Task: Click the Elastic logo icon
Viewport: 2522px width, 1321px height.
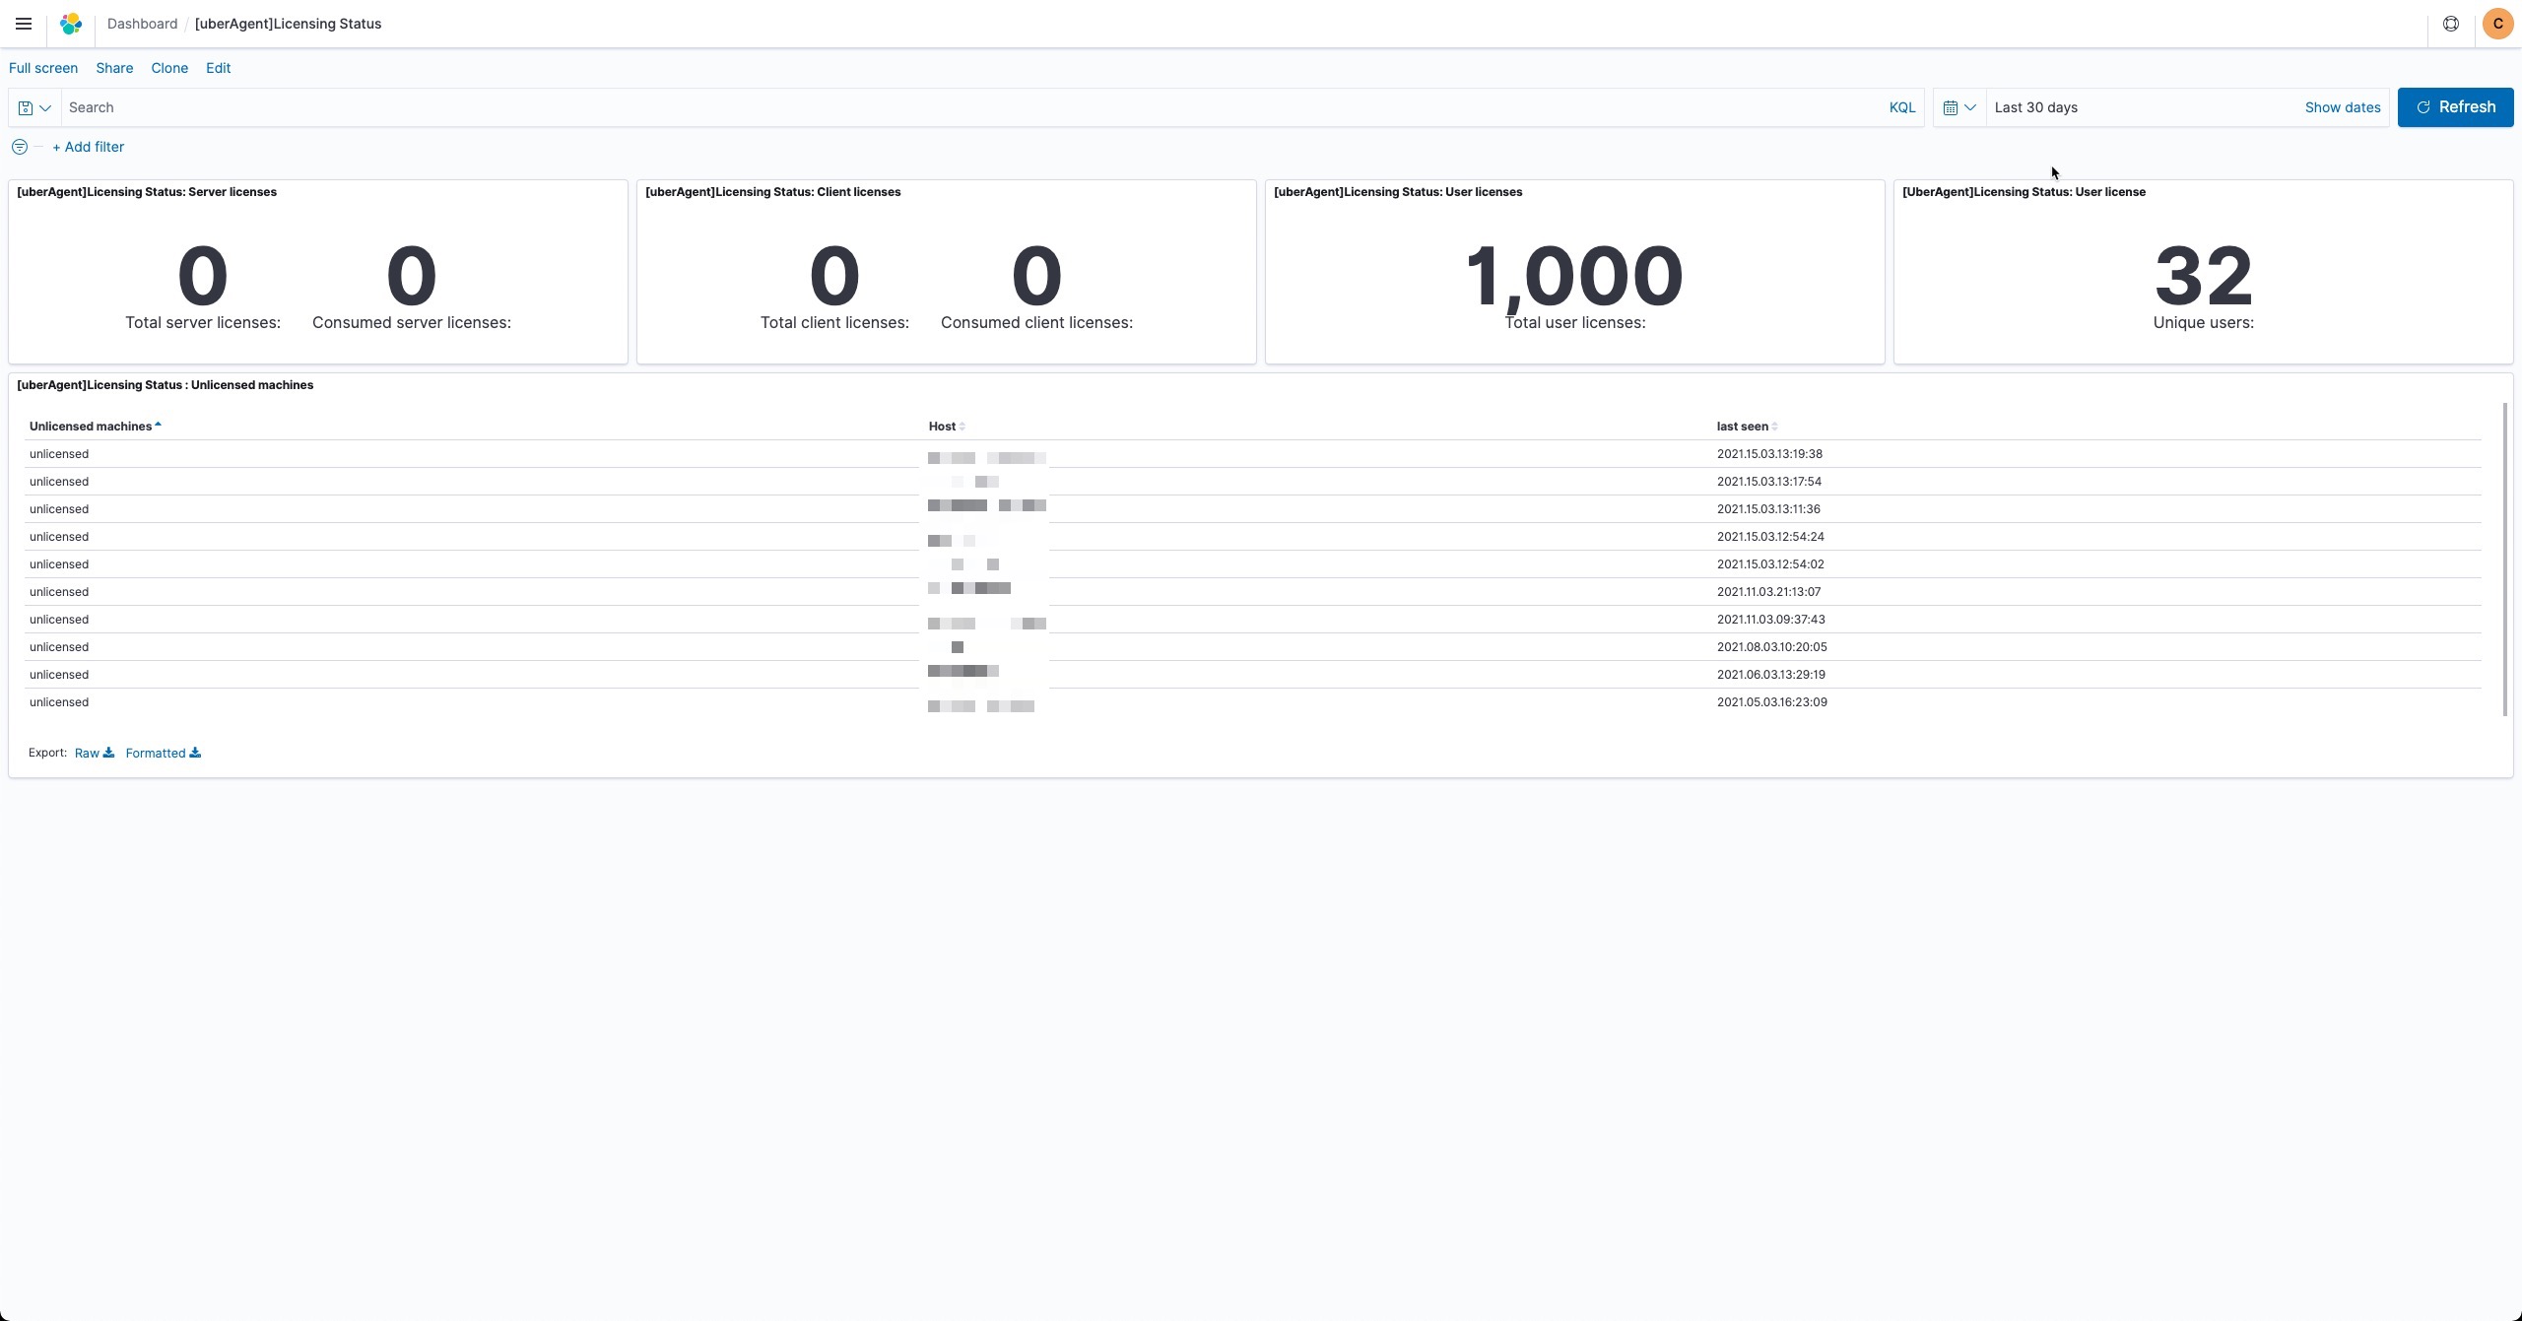Action: tap(71, 24)
